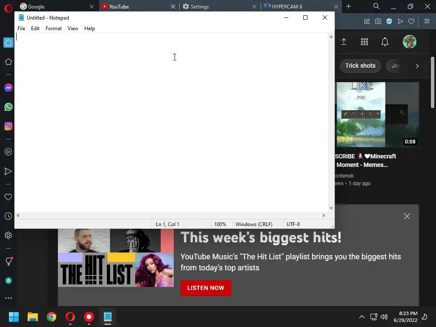Click 'Ln 1, Col 1' status text
Screen dimensions: 436x327
[167, 224]
